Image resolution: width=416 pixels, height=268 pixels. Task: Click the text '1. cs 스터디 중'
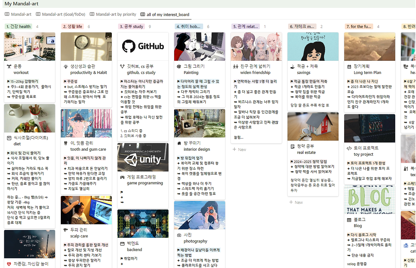pos(131,131)
